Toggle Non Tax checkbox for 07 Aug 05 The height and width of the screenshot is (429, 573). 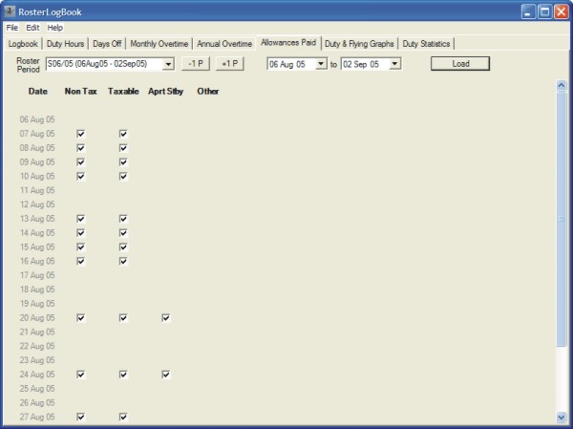point(81,134)
